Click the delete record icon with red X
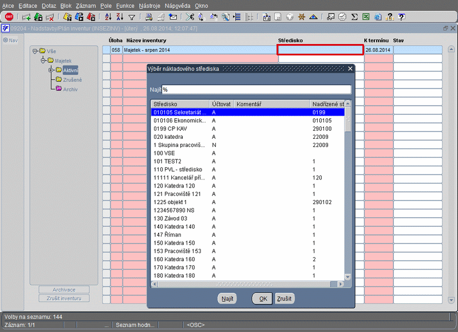This screenshot has width=458, height=332. coord(50,17)
